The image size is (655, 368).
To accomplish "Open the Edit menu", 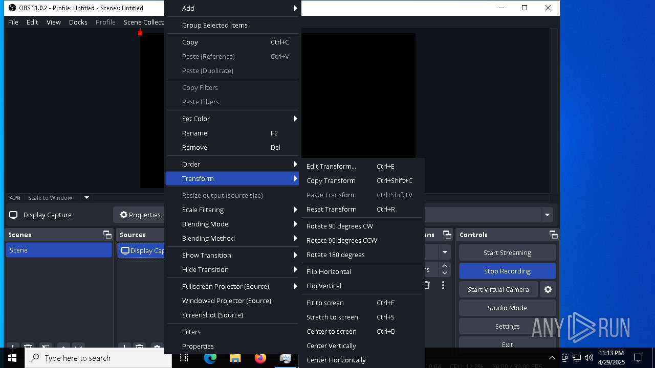I will [32, 22].
